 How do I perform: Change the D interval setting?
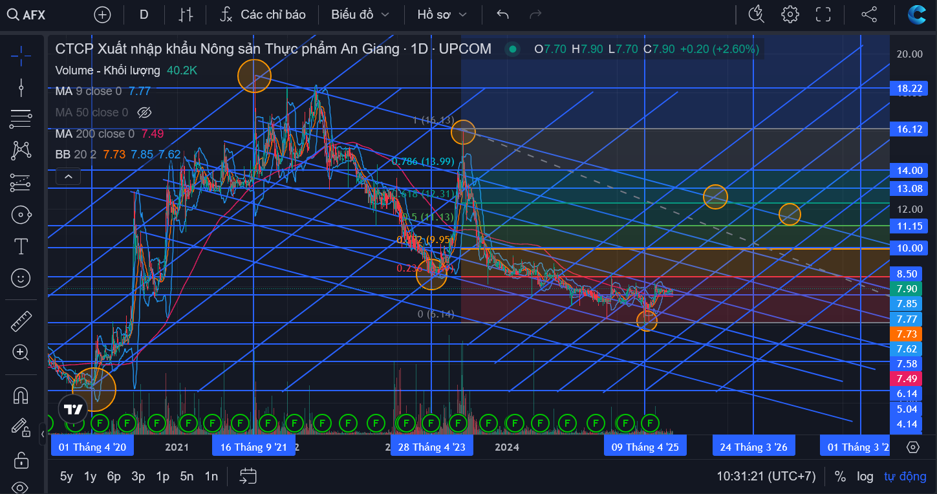pos(144,14)
